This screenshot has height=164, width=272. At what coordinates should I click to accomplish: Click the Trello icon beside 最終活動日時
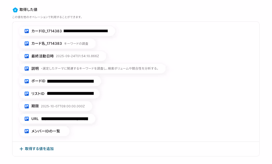coord(27,56)
